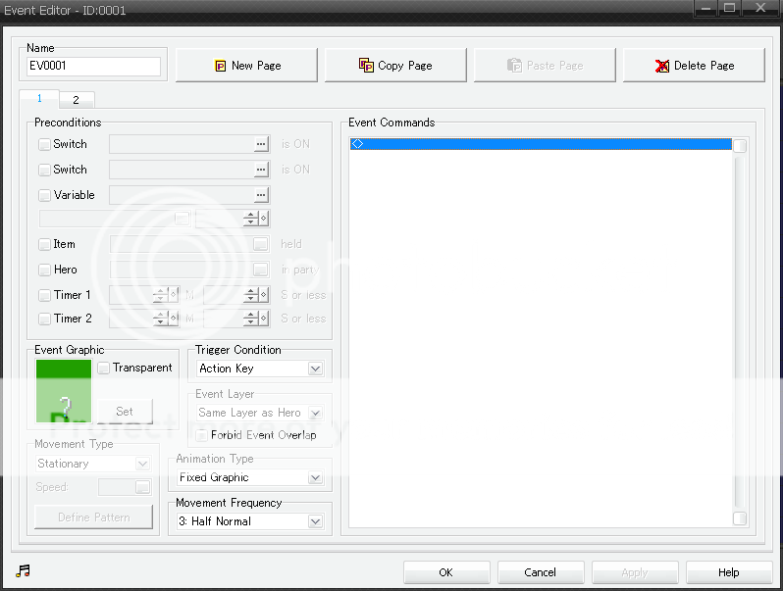This screenshot has height=591, width=783.
Task: Toggle the Transparent checkbox
Action: (x=104, y=368)
